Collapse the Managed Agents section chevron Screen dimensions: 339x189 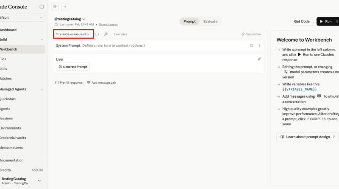point(42,89)
